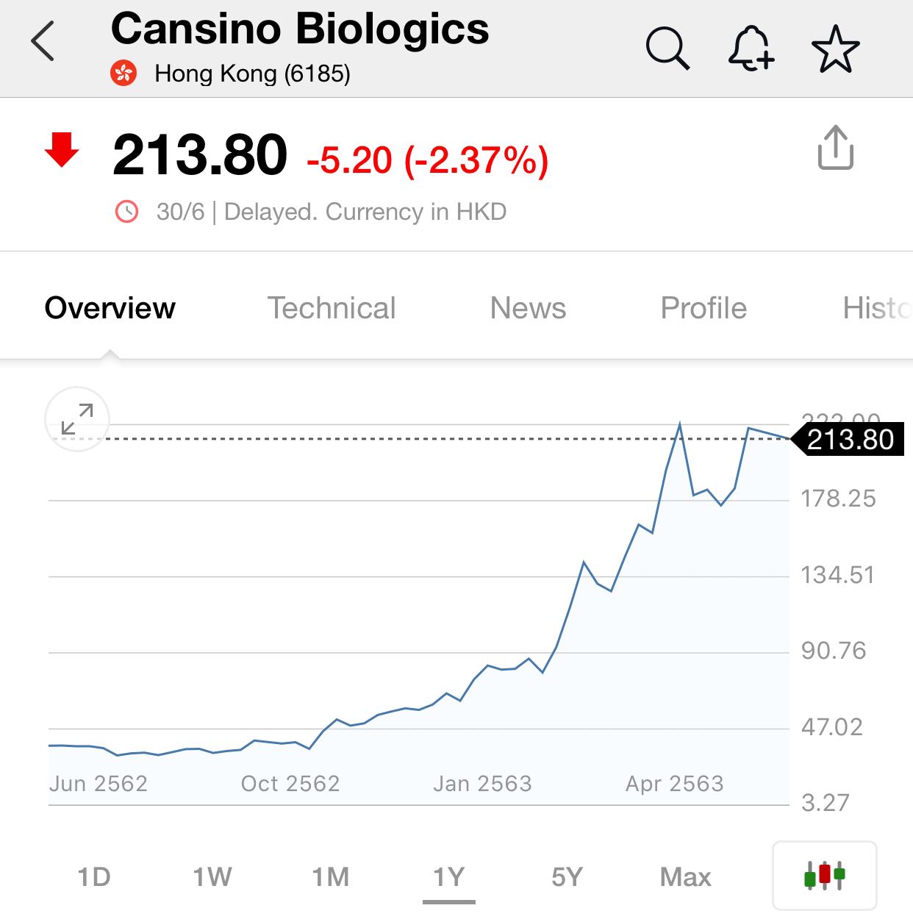Tap the red clock delayed icon
913x922 pixels.
[x=126, y=212]
